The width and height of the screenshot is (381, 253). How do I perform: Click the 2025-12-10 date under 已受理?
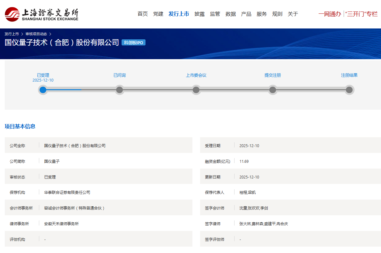coord(43,80)
